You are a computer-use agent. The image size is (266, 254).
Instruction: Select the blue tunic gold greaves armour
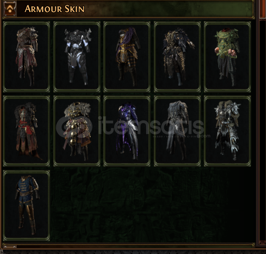[27, 206]
